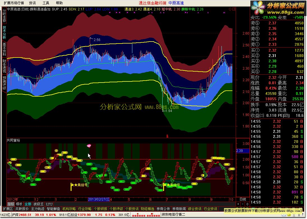
Task: Open the 券商新闻 bottom tab
Action: [x=179, y=209]
